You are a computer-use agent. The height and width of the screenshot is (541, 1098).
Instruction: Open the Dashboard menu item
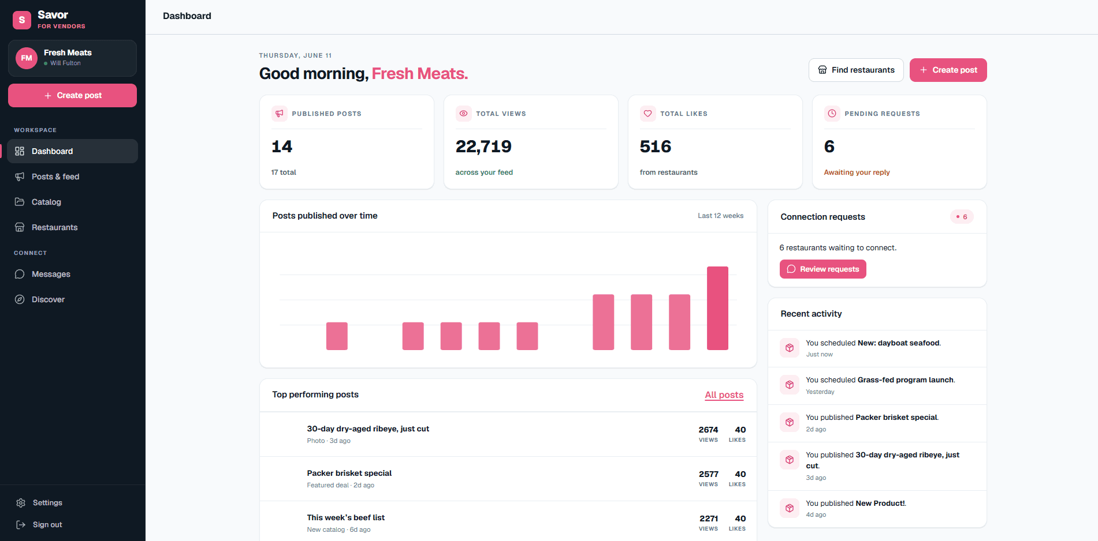pyautogui.click(x=72, y=151)
